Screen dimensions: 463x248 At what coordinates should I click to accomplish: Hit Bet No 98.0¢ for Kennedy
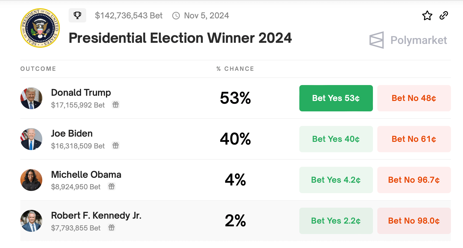[414, 221]
